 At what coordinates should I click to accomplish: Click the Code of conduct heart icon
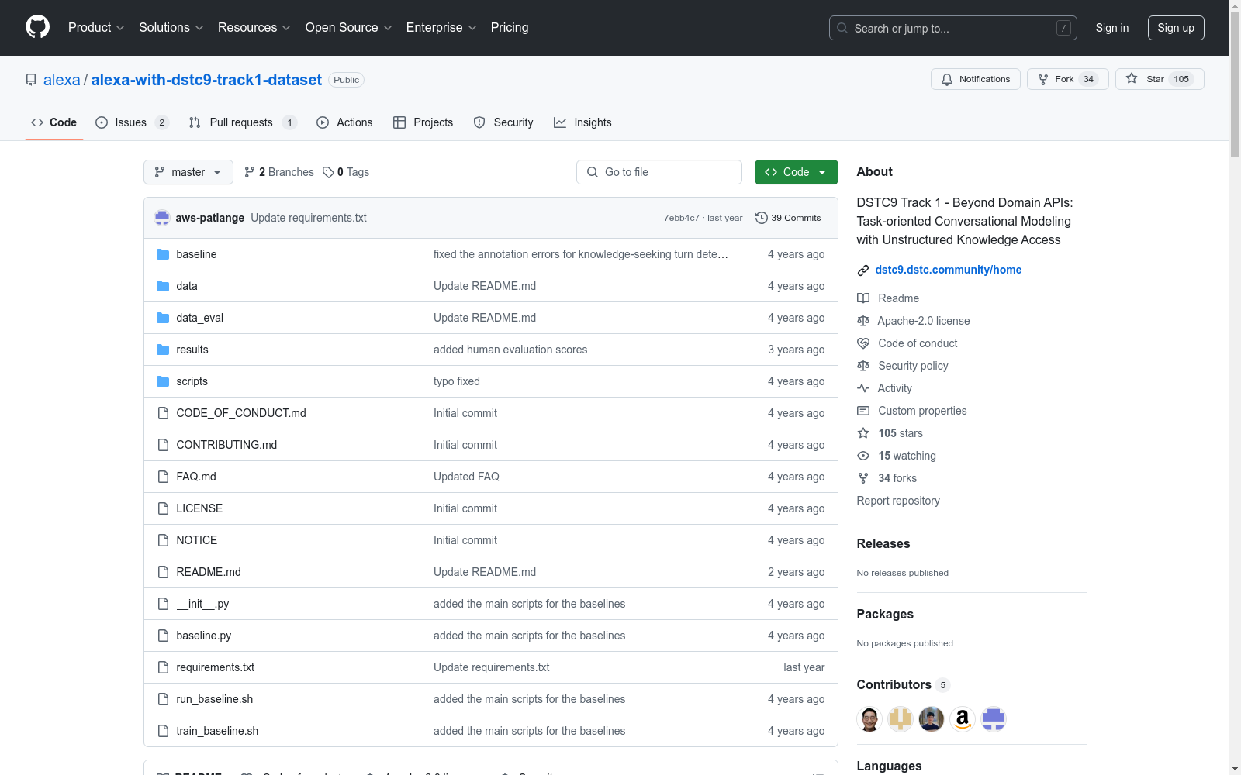tap(863, 343)
